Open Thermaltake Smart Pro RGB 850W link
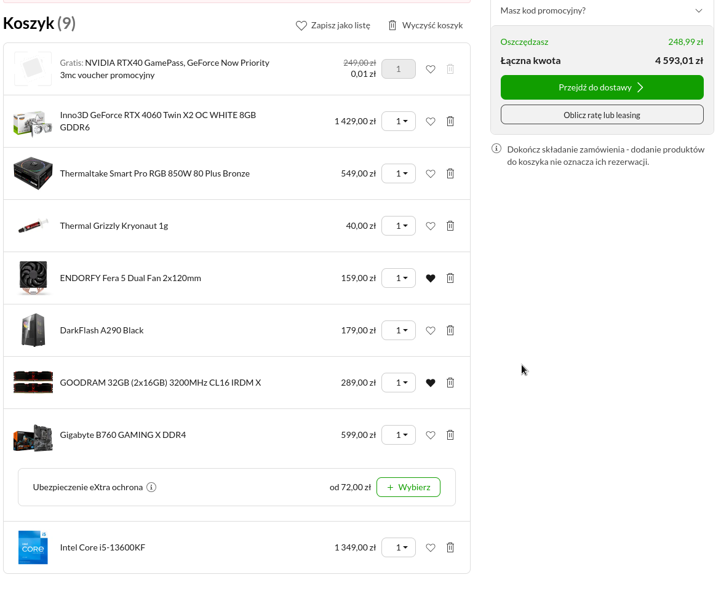Viewport: 721px width, 596px height. [155, 173]
